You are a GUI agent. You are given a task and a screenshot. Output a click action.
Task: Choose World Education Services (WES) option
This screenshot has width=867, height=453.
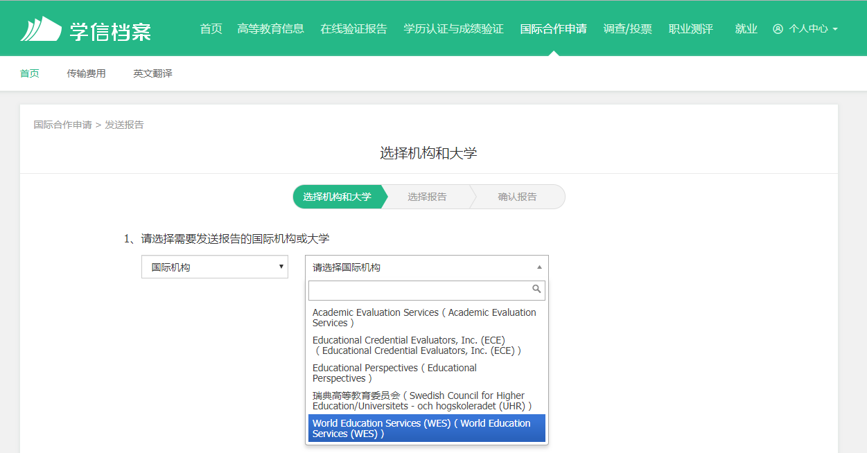(x=427, y=428)
